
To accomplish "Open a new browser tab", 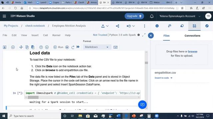I will (176, 2).
